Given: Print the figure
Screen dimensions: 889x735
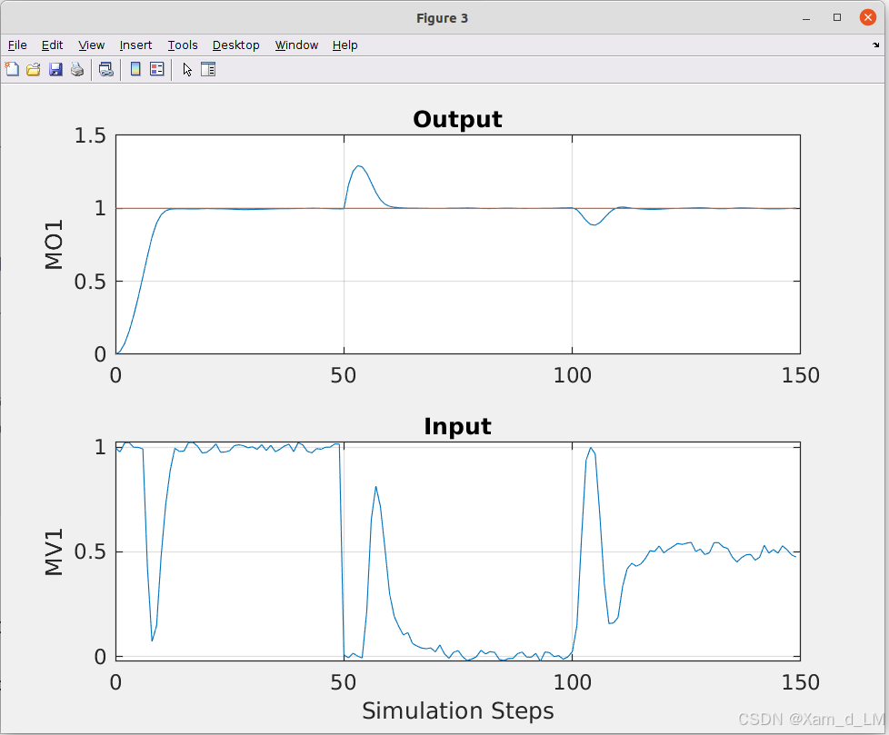Looking at the screenshot, I should 77,69.
